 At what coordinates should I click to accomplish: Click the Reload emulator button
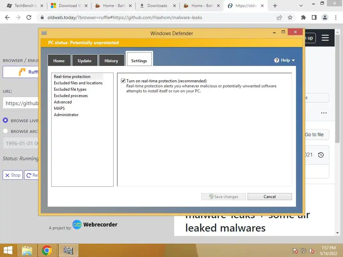(31, 175)
